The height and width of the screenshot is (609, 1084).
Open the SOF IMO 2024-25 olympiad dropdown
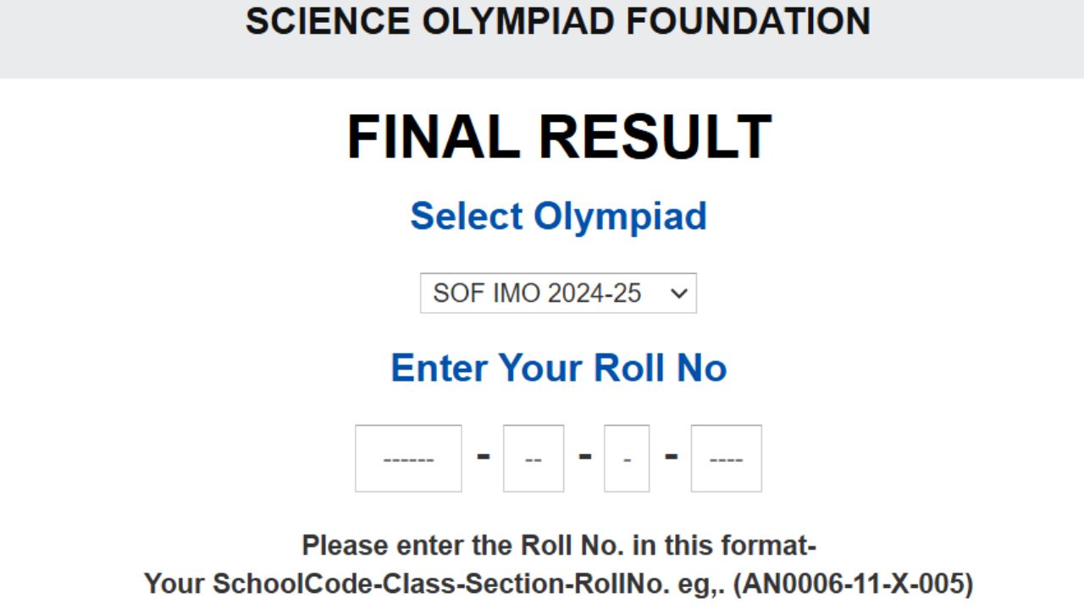pyautogui.click(x=557, y=293)
